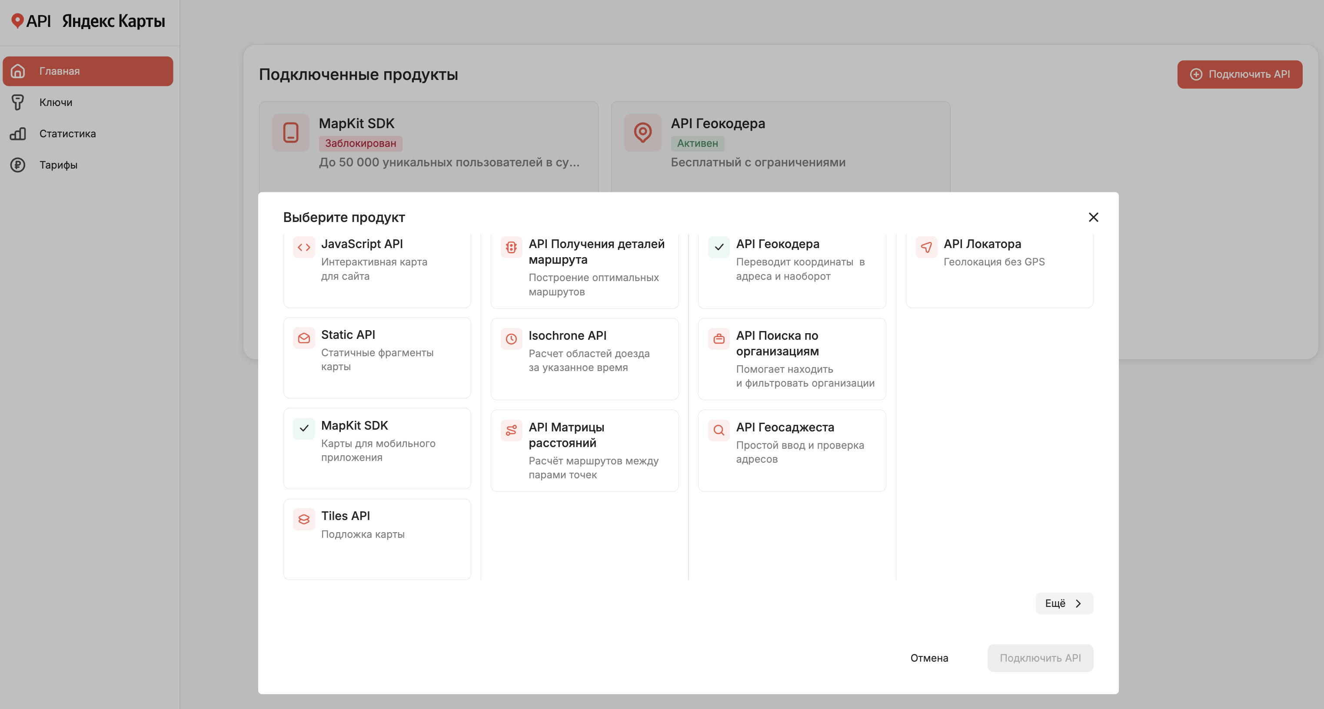Close the Выберите продукт dialog
This screenshot has width=1324, height=709.
click(1093, 217)
